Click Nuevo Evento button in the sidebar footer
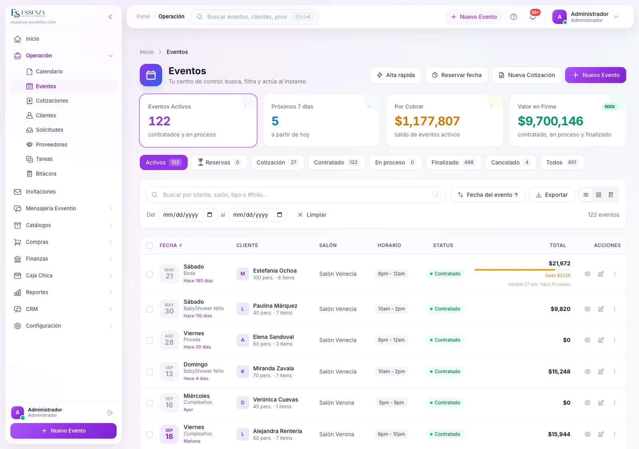The width and height of the screenshot is (639, 449). coord(64,431)
